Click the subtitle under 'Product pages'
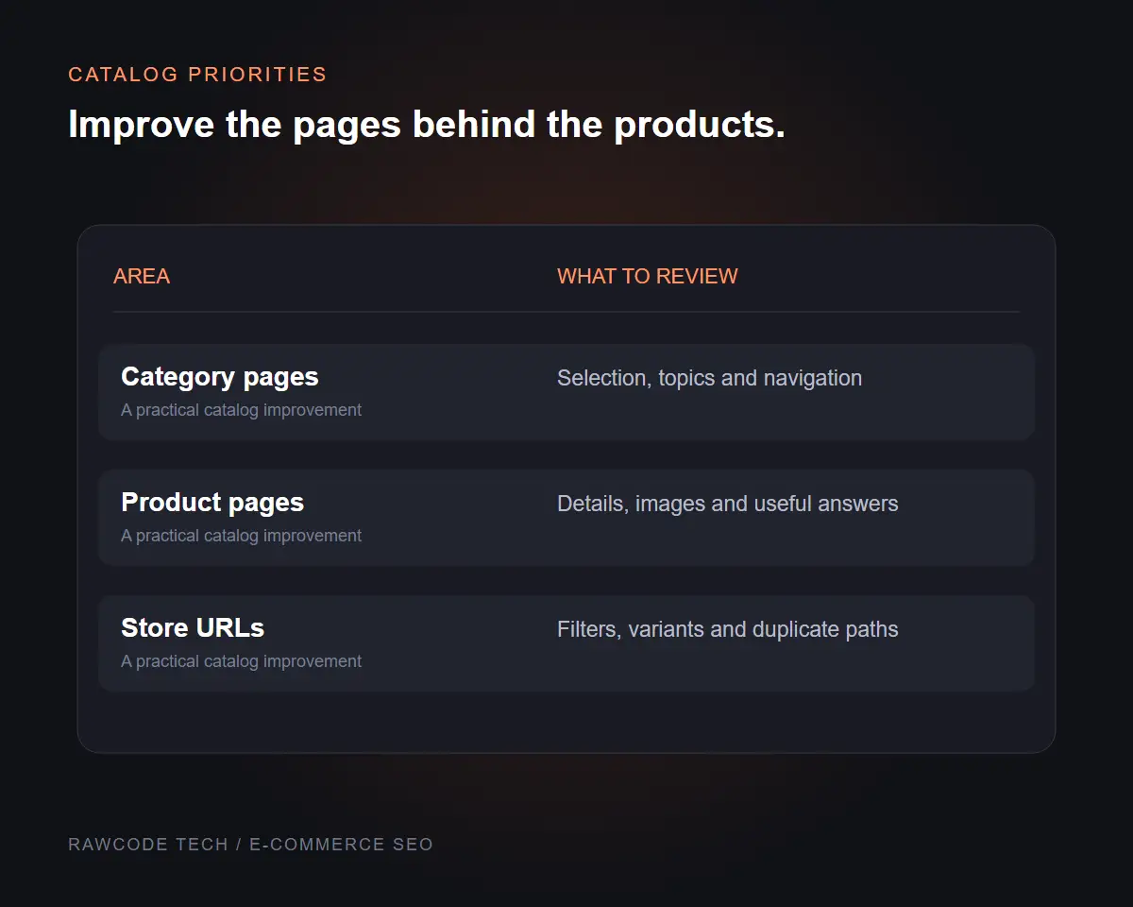1133x907 pixels. pyautogui.click(x=241, y=536)
